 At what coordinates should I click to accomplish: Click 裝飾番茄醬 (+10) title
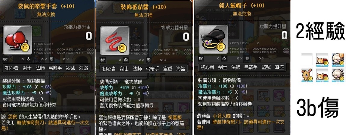click(x=143, y=7)
